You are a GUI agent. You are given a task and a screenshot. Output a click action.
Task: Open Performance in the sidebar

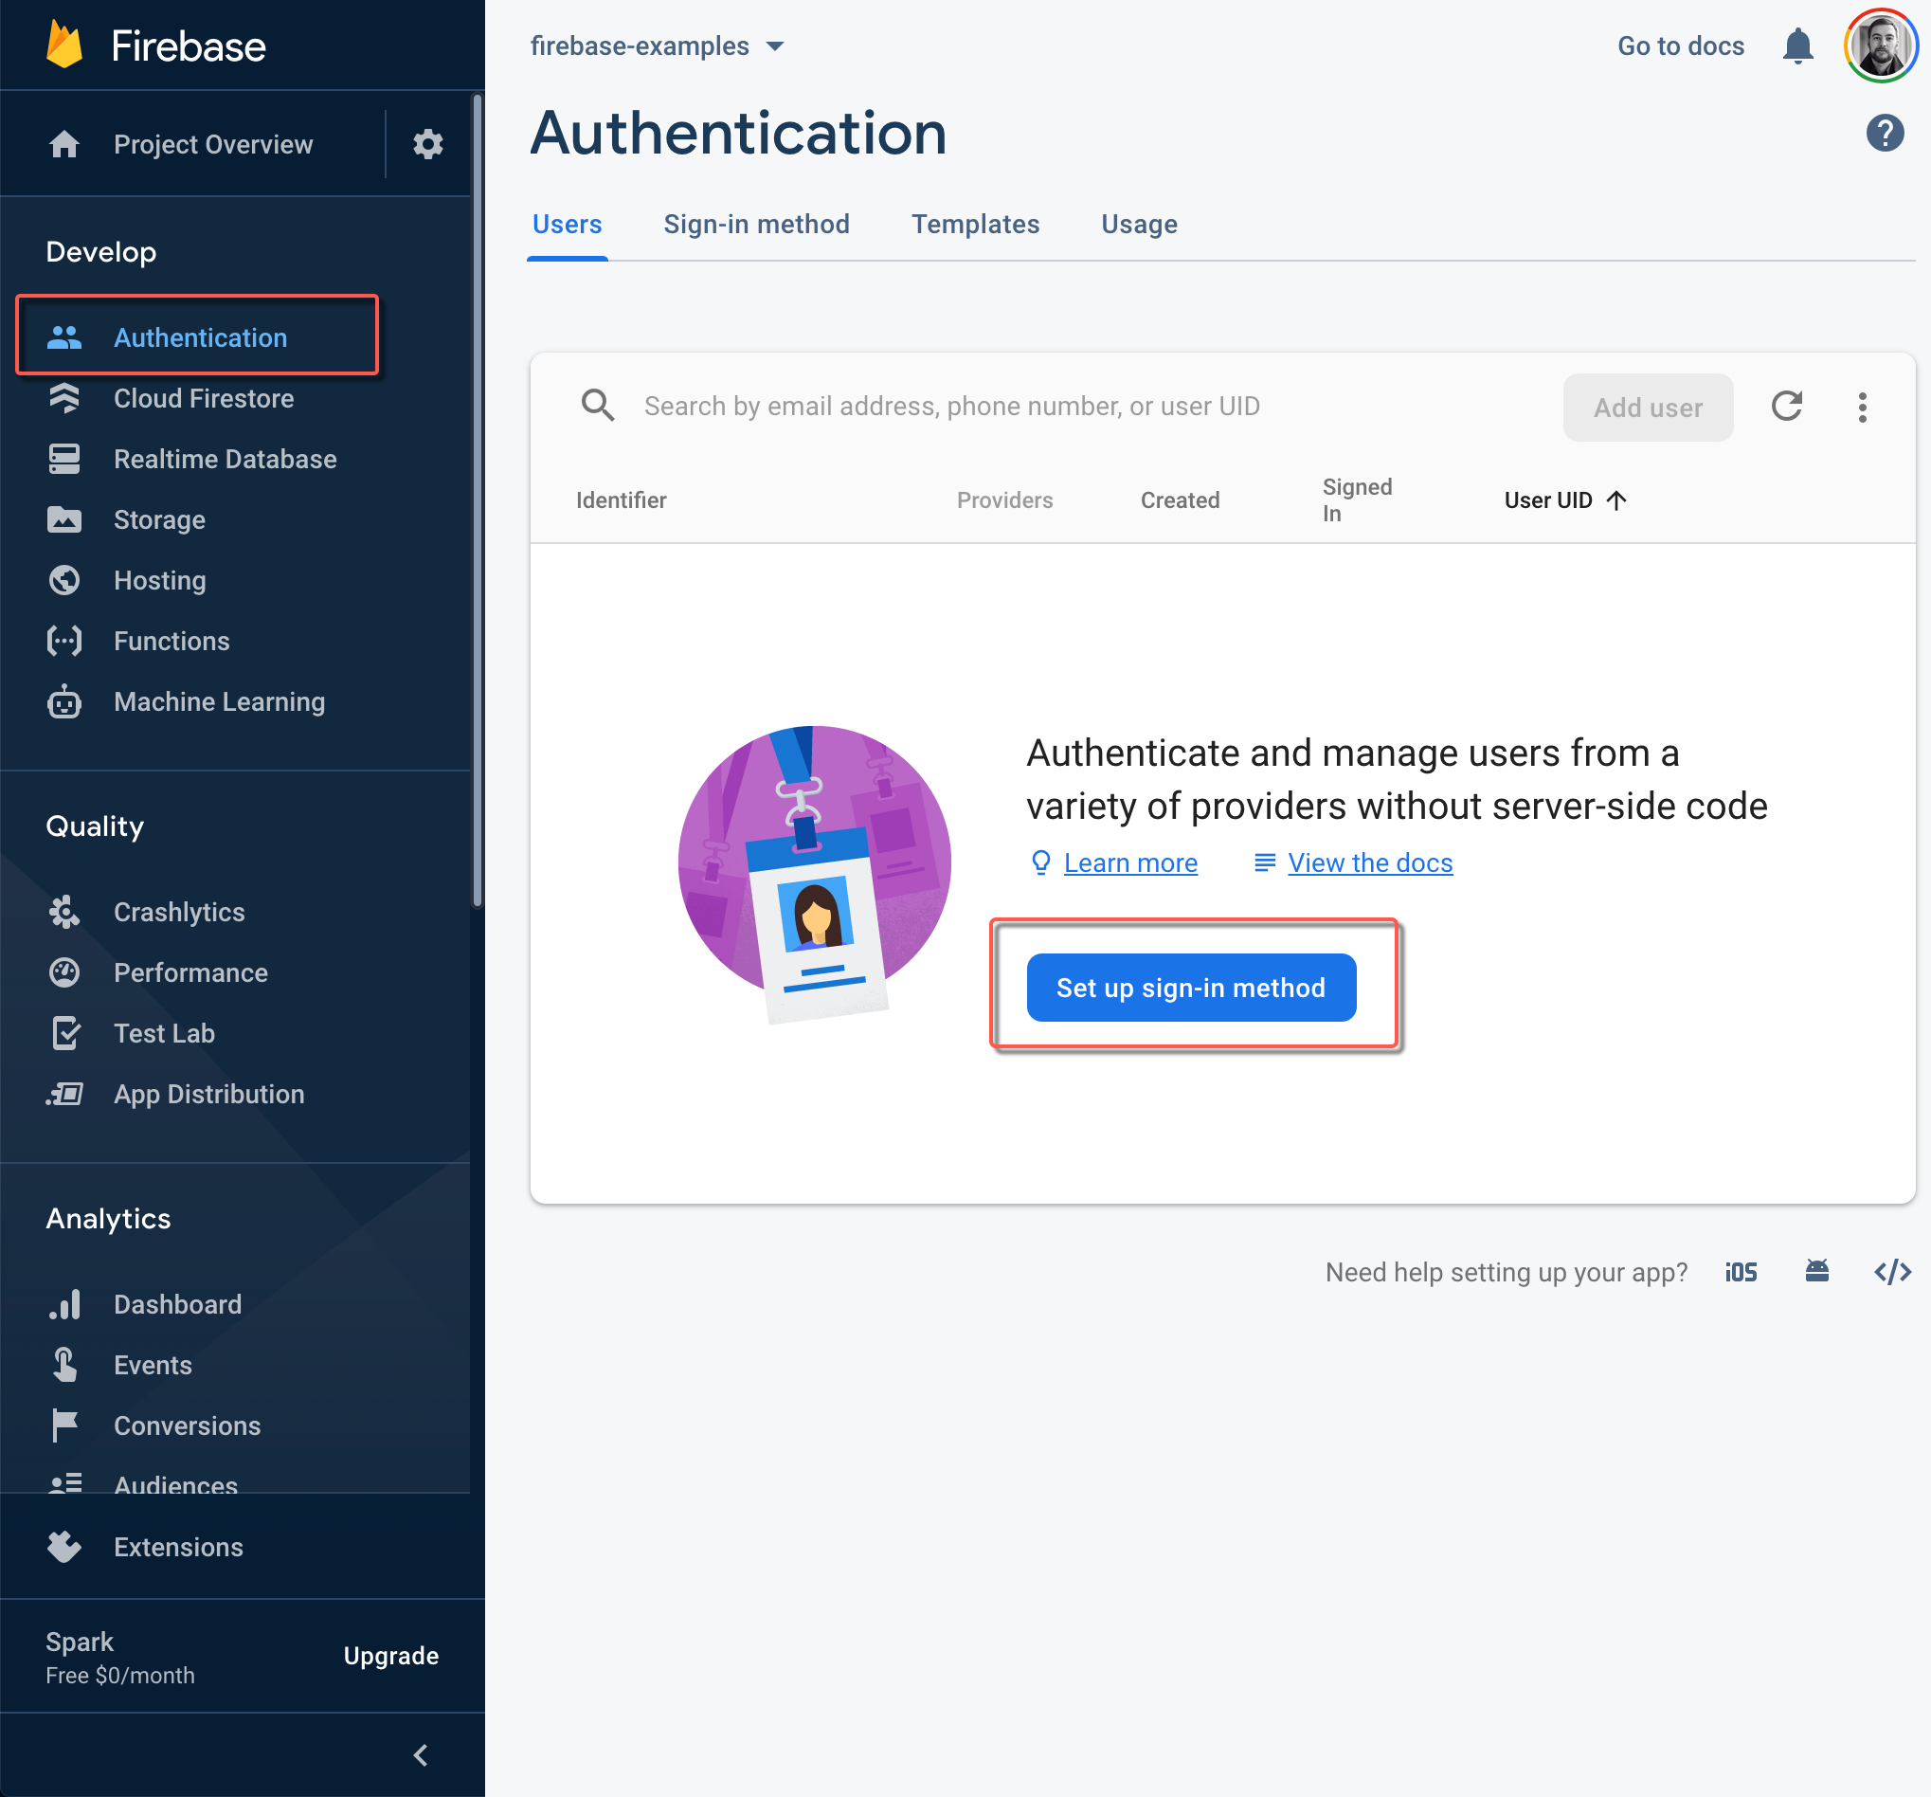(190, 971)
